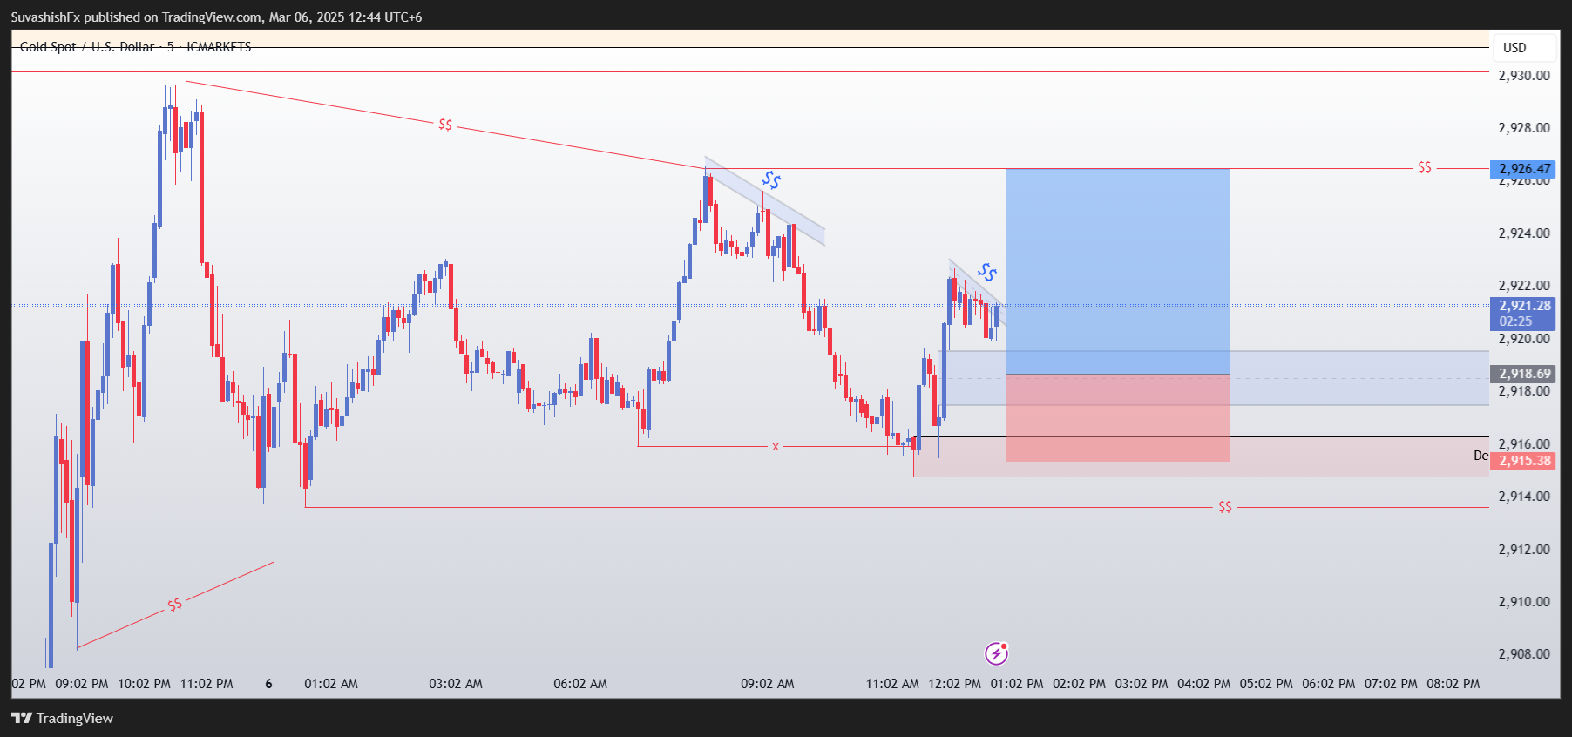Click the red $$ label on lower-left rising trendline
The width and height of the screenshot is (1572, 737).
tap(175, 605)
